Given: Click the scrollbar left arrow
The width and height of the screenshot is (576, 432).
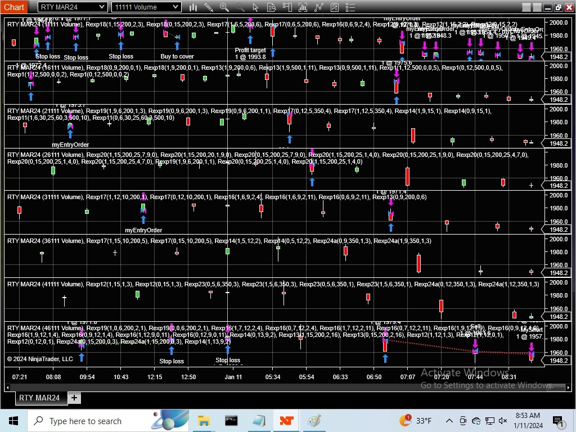Looking at the screenshot, I should 7,388.
